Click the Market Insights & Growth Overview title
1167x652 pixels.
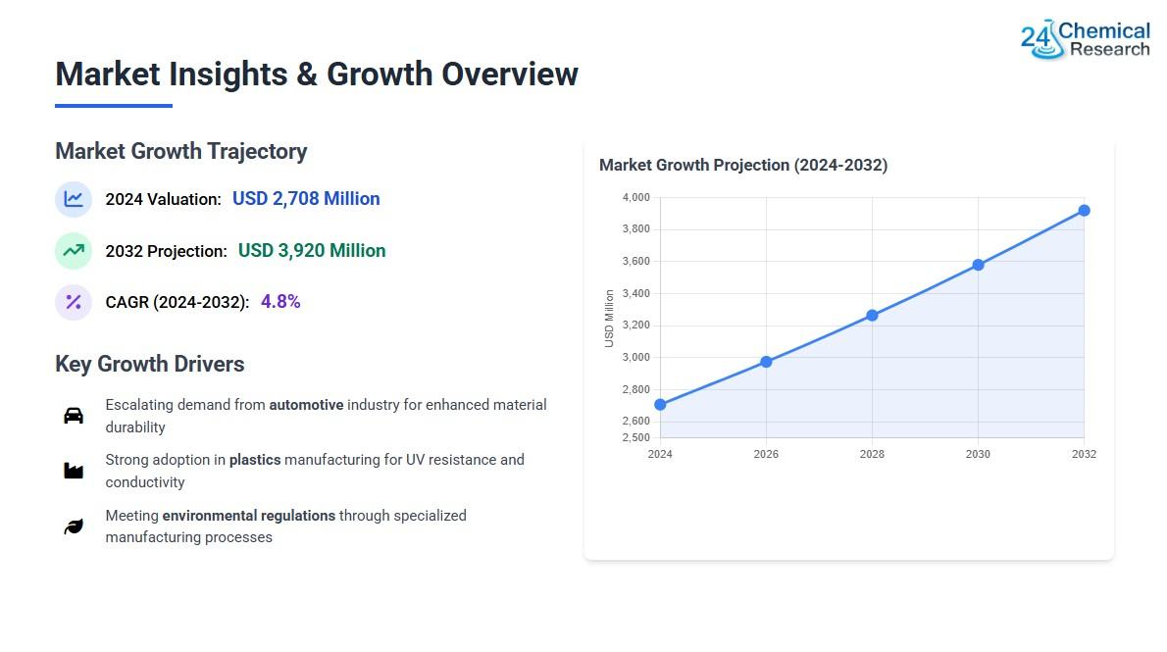tap(317, 74)
